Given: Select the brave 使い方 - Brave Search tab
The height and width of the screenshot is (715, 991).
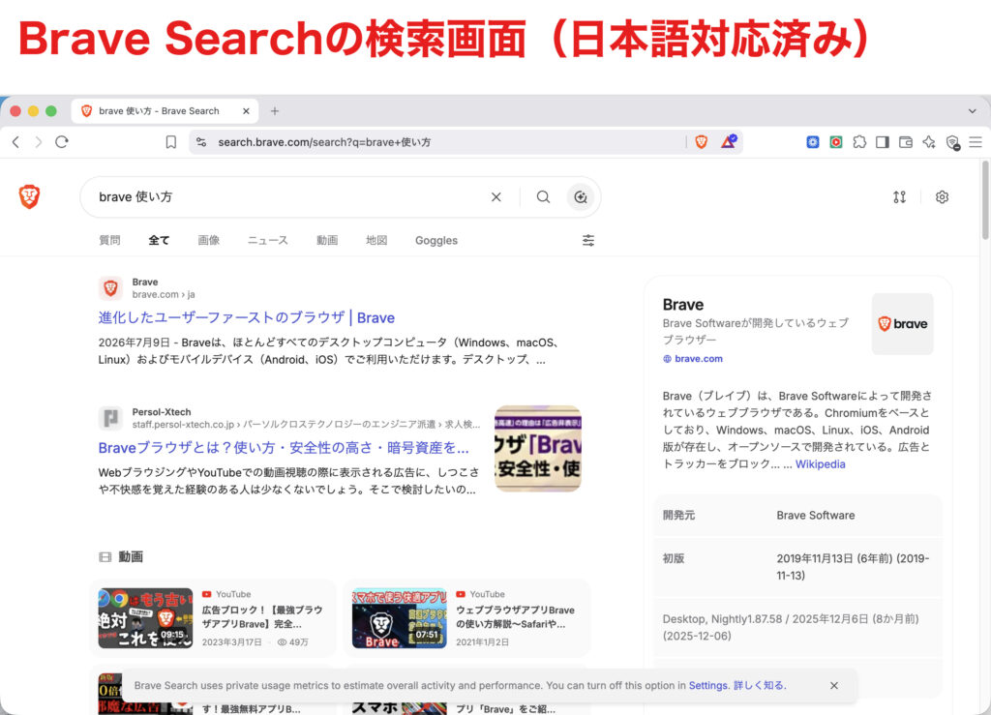Looking at the screenshot, I should [165, 111].
